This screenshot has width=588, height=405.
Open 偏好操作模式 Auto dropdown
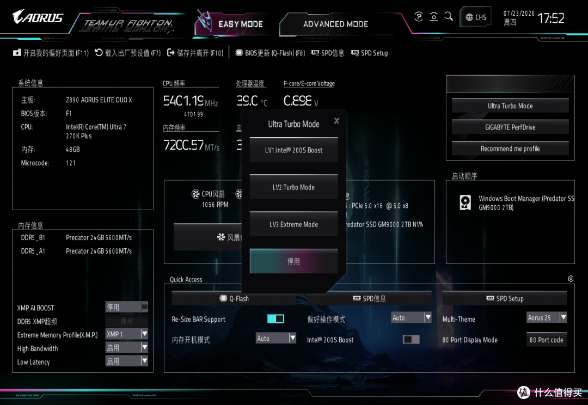[412, 317]
